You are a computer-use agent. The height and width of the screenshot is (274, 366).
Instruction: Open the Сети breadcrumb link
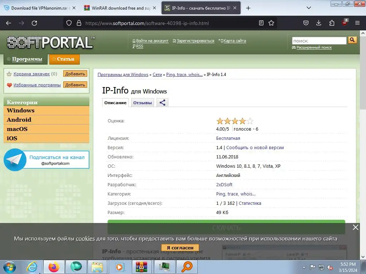pos(157,75)
